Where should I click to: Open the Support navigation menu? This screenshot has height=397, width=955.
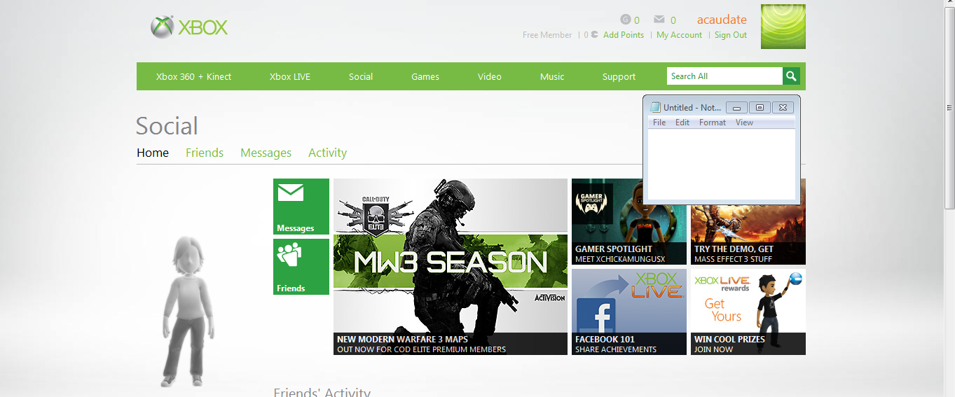coord(619,76)
